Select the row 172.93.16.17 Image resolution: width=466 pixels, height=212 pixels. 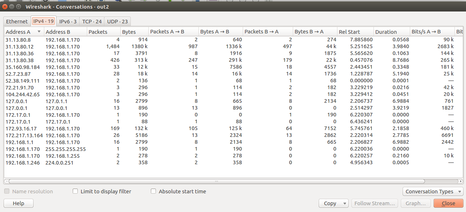234,129
